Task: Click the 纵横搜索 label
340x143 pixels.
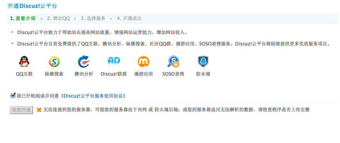Action: 54,74
